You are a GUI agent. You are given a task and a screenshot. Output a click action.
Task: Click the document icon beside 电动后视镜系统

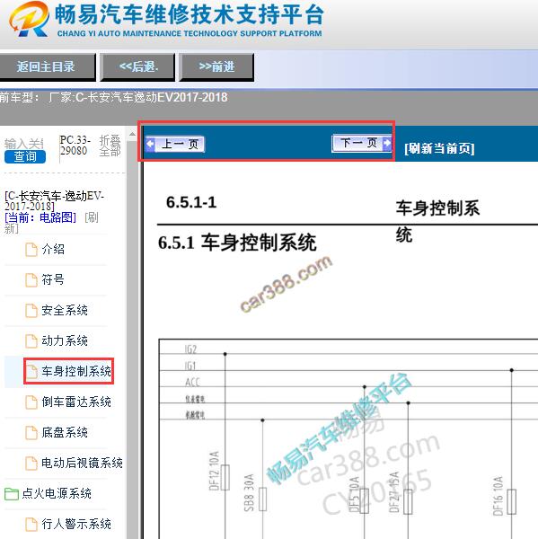coord(31,464)
